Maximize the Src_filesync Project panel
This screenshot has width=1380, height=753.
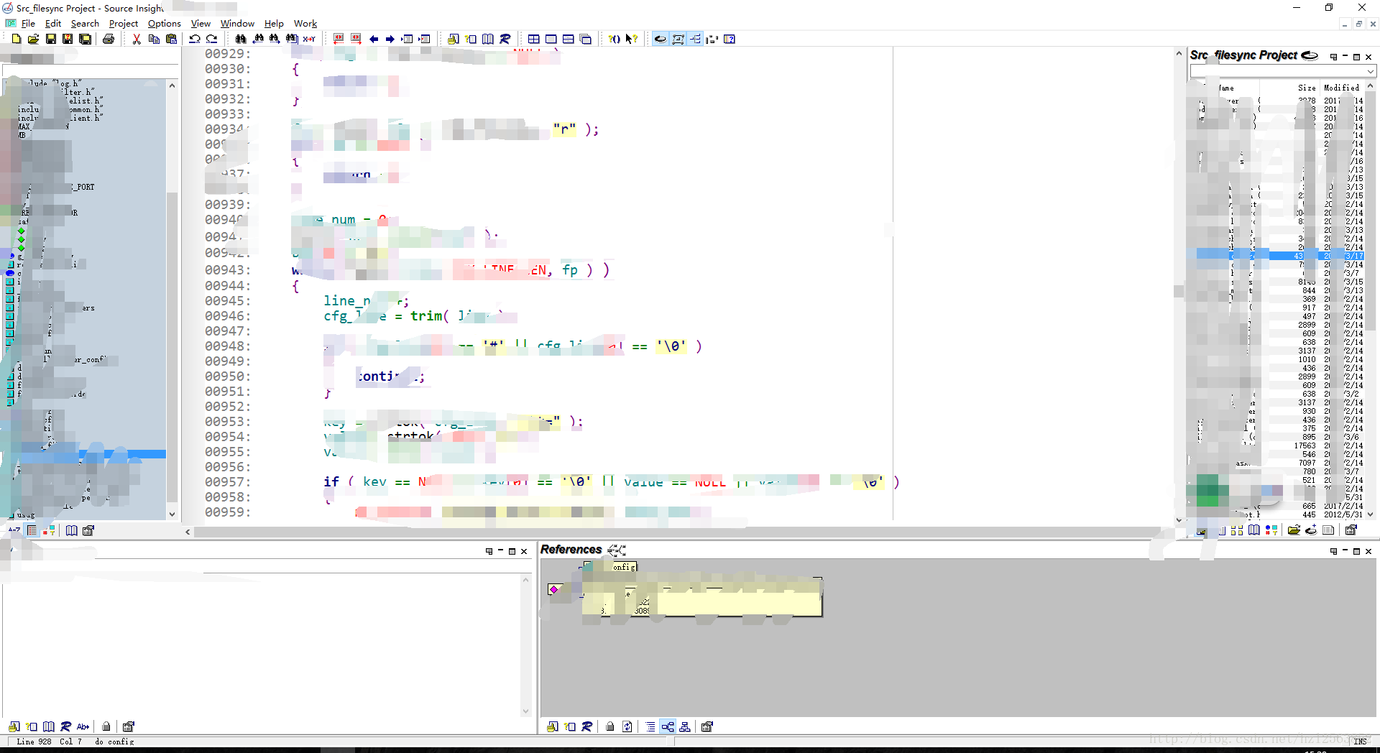point(1357,57)
